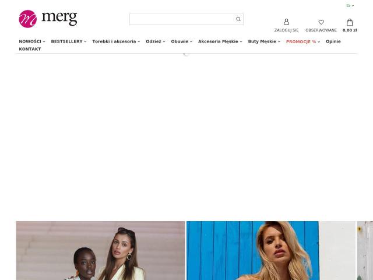Viewport: 373px width, 280px height.
Task: Click the heart wishlist icon
Action: pos(321,22)
